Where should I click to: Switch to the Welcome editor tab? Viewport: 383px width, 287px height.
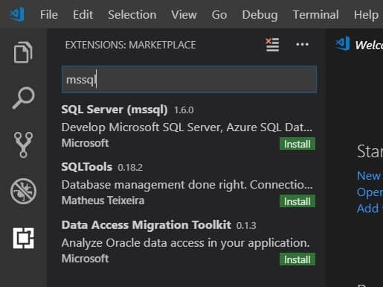pyautogui.click(x=358, y=45)
